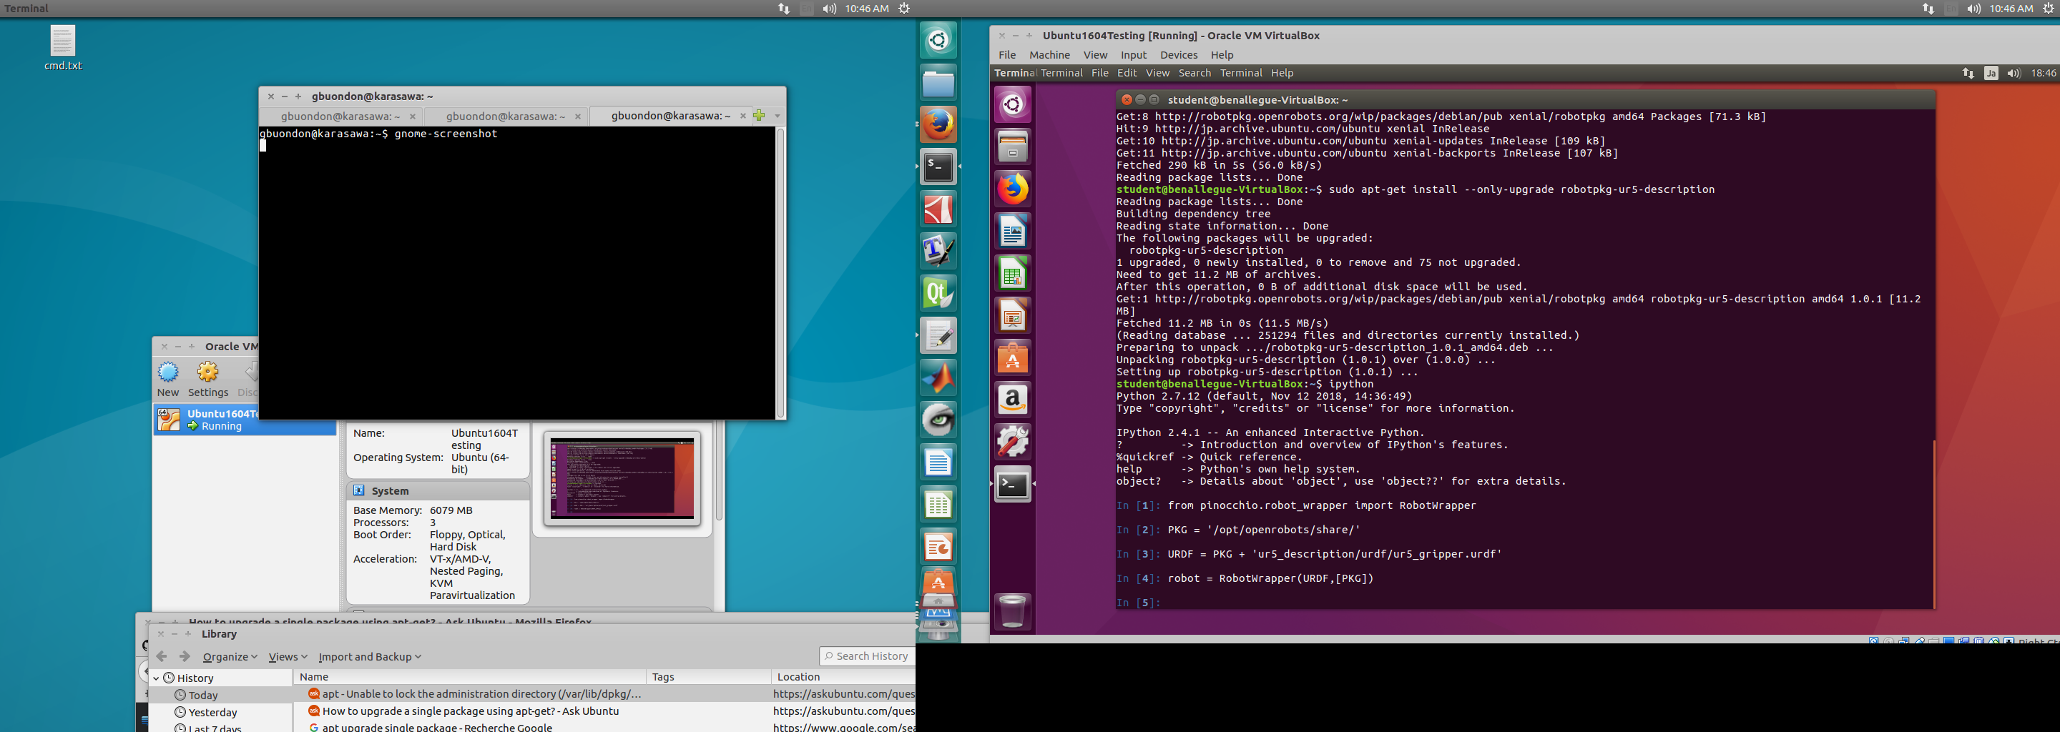Click host terminal vertical scrollbar

point(780,272)
